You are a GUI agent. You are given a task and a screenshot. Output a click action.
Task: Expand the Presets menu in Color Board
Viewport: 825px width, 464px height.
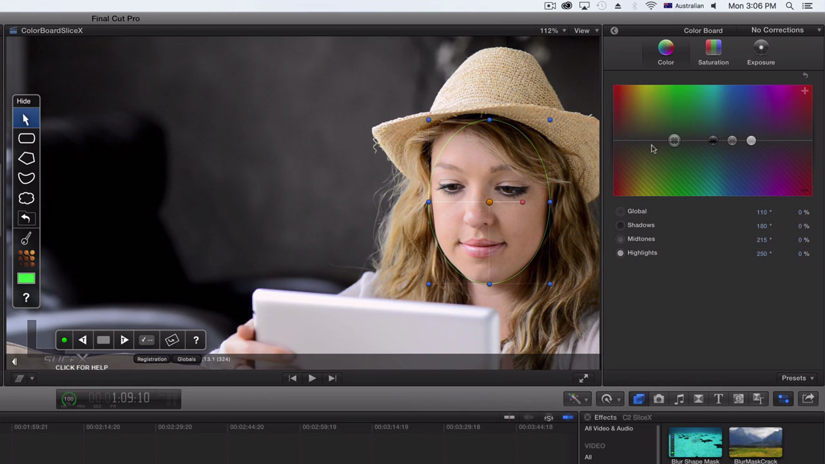pyautogui.click(x=797, y=378)
